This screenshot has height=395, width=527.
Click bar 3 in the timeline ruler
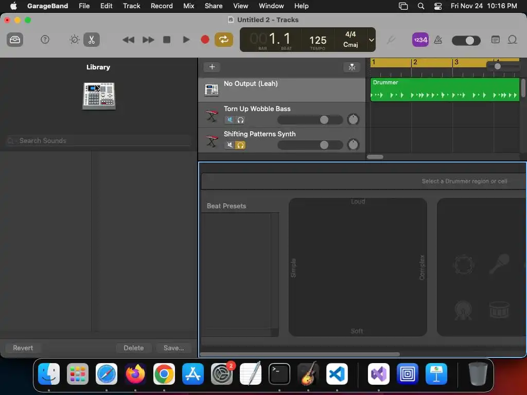click(456, 62)
